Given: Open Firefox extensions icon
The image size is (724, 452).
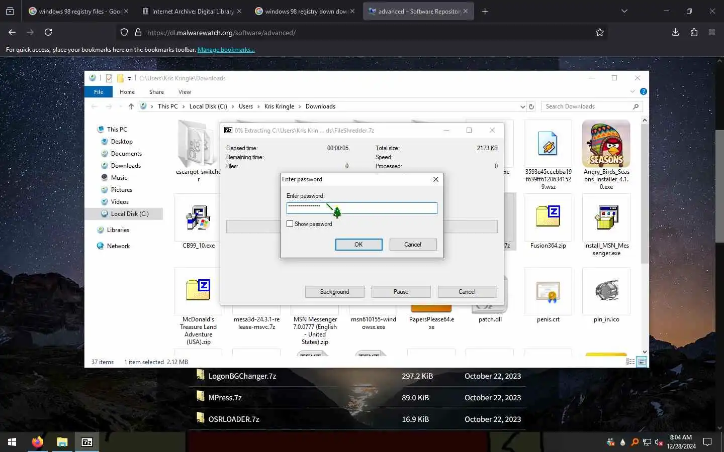Looking at the screenshot, I should (694, 32).
